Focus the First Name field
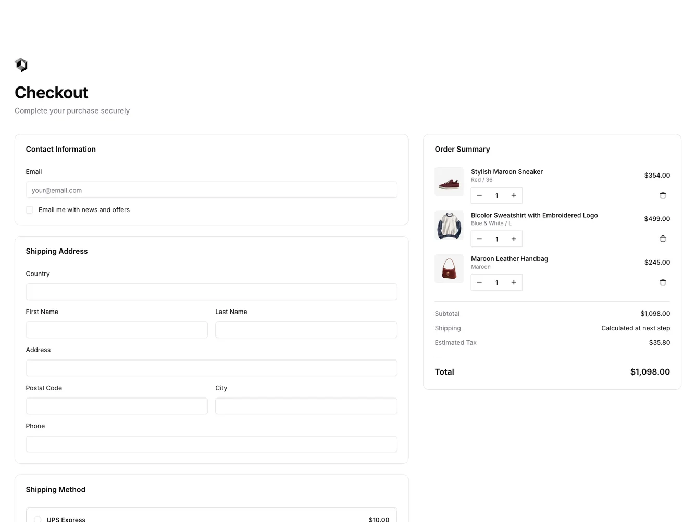The width and height of the screenshot is (696, 522). pyautogui.click(x=117, y=330)
